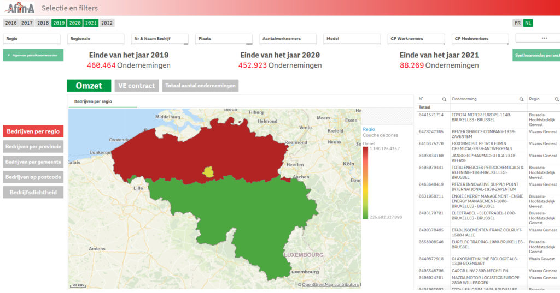Select the ExxonMobil Petroleum & Chemical row

pos(488,146)
